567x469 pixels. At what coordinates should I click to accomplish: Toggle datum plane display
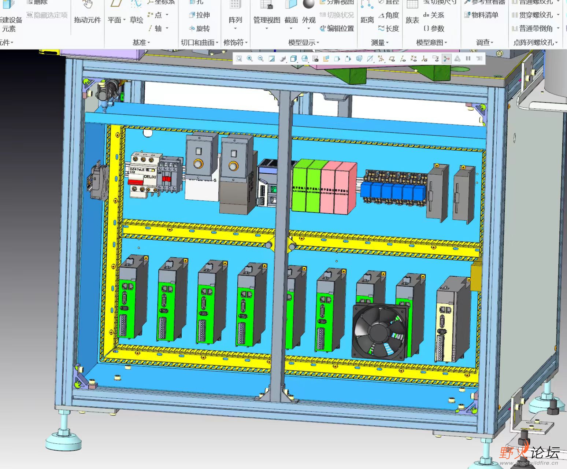tap(392, 59)
